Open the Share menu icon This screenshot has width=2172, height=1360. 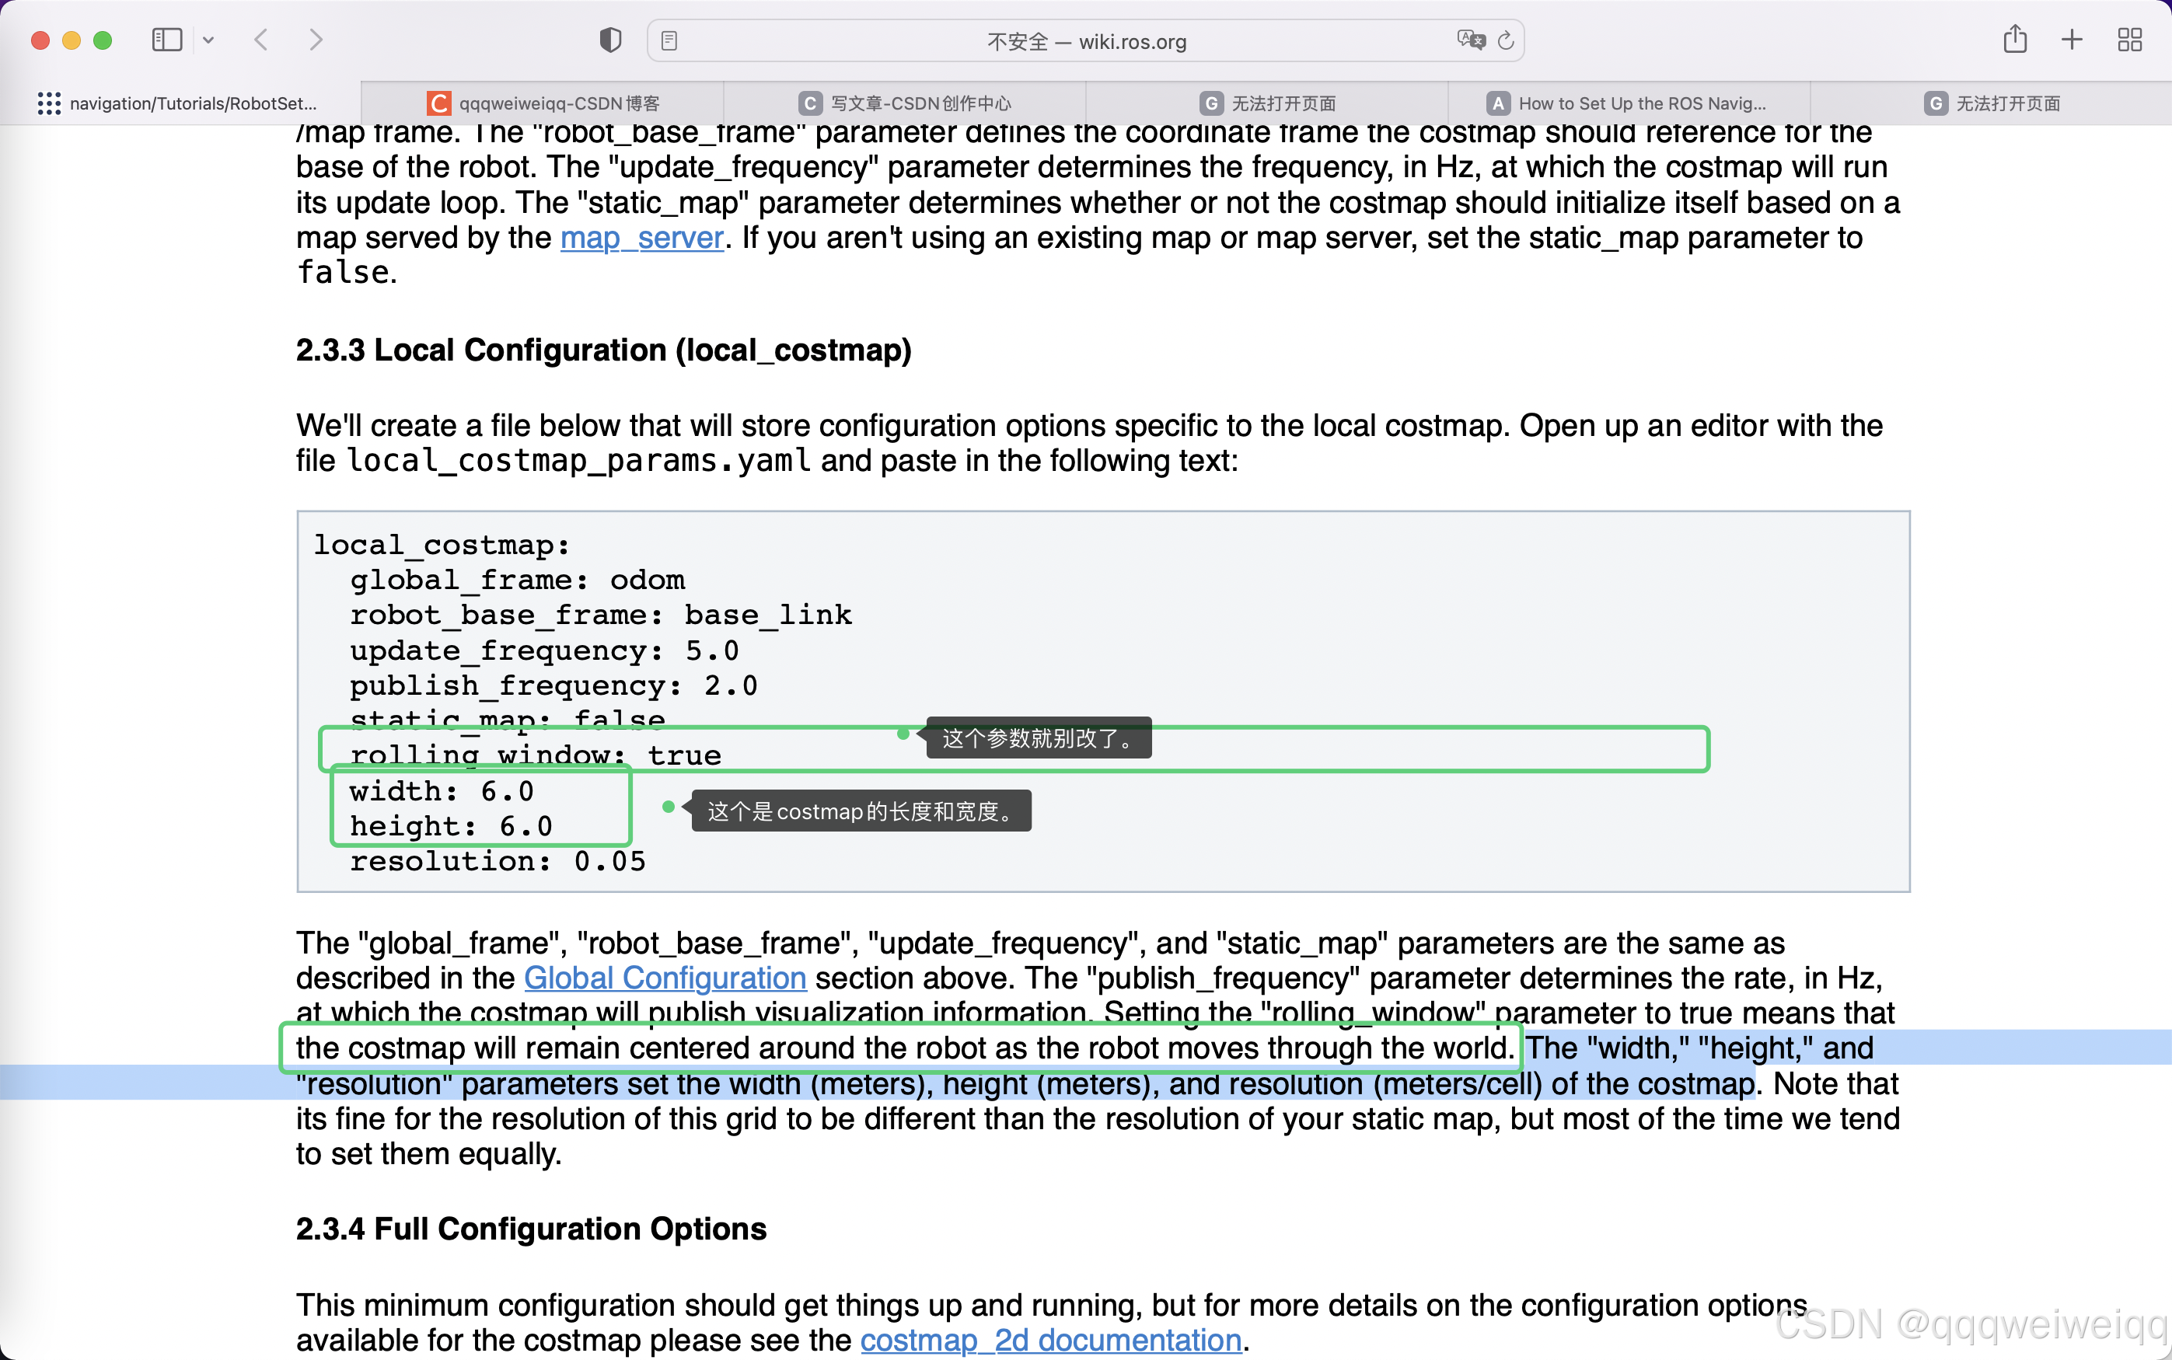(2014, 40)
